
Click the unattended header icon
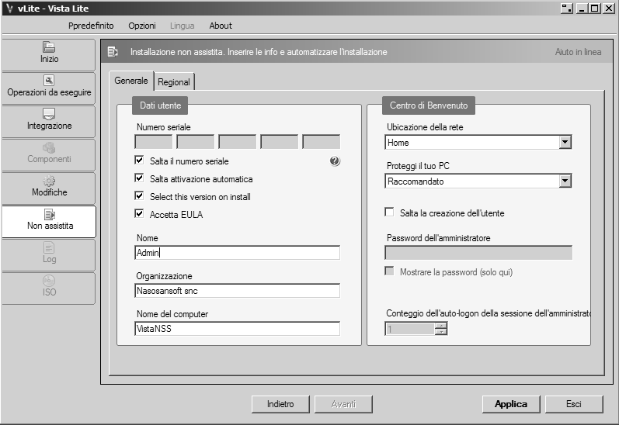pos(113,52)
